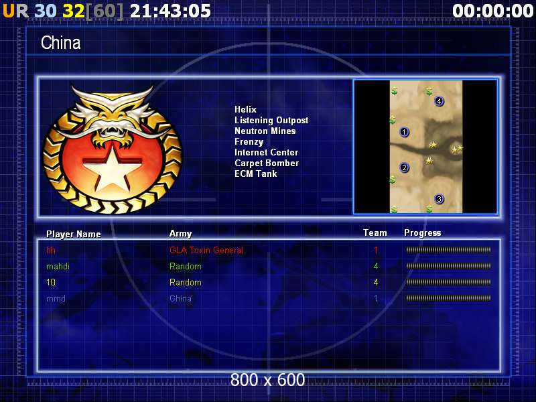Click the map preview thumbnail
The image size is (536, 402).
[x=425, y=147]
